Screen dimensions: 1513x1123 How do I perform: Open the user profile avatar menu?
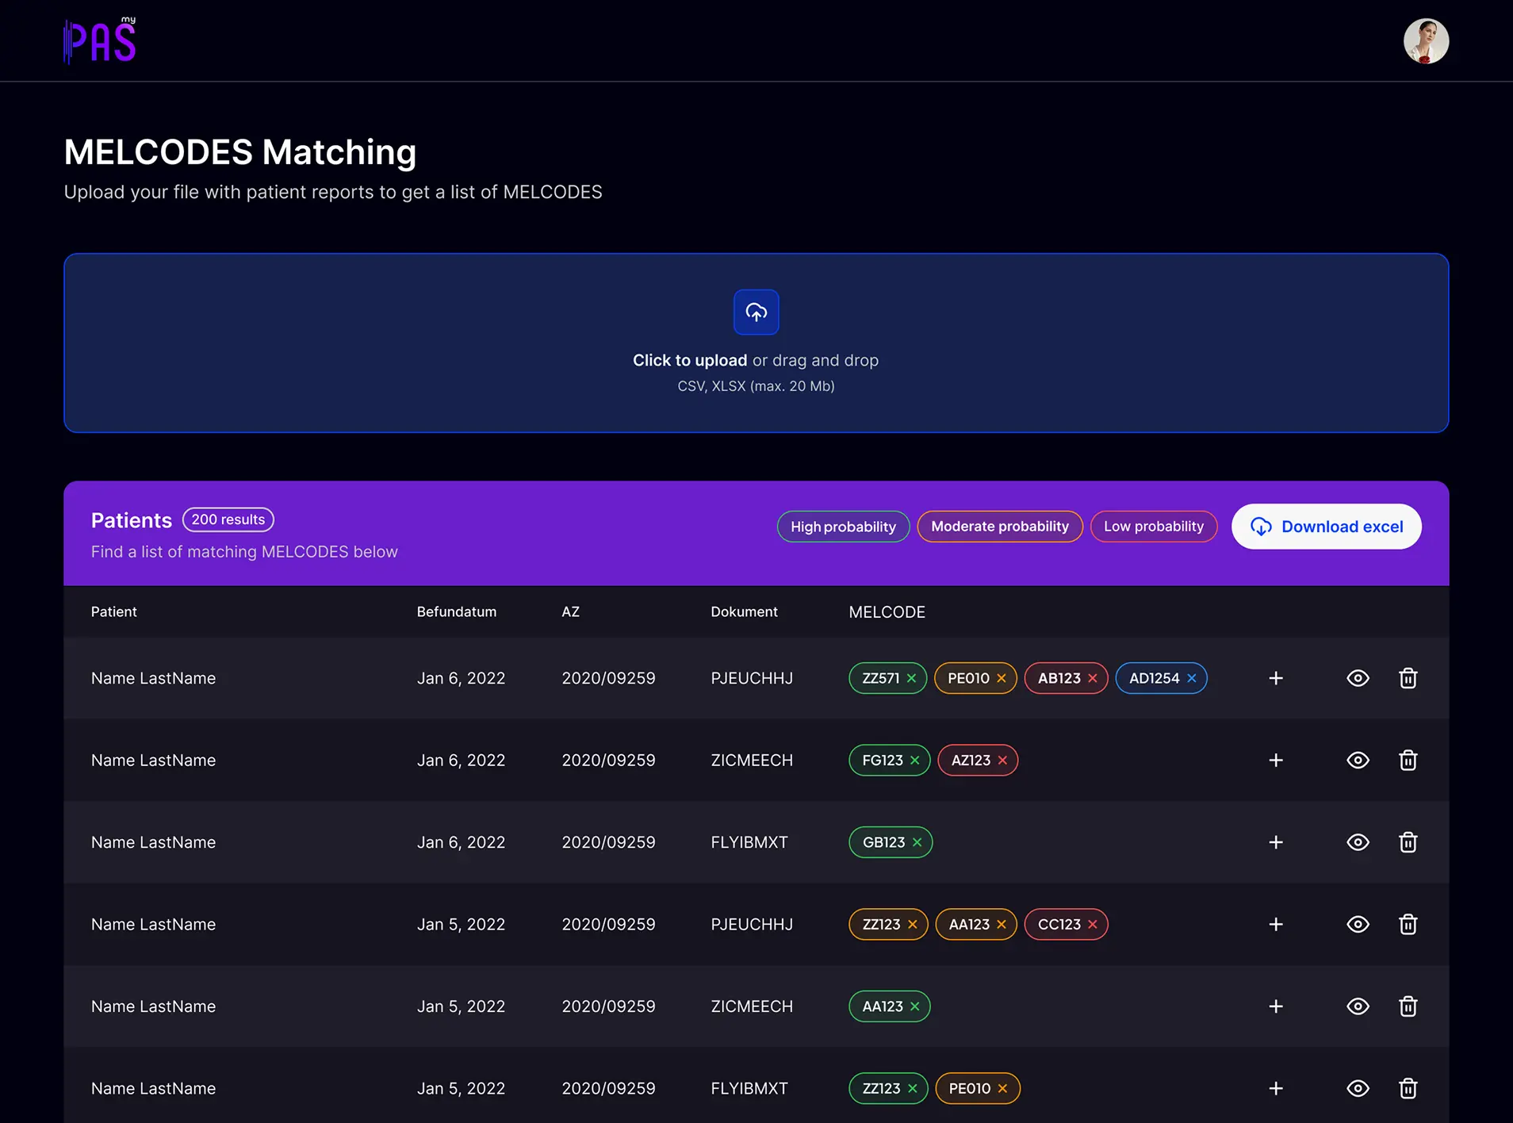tap(1426, 41)
